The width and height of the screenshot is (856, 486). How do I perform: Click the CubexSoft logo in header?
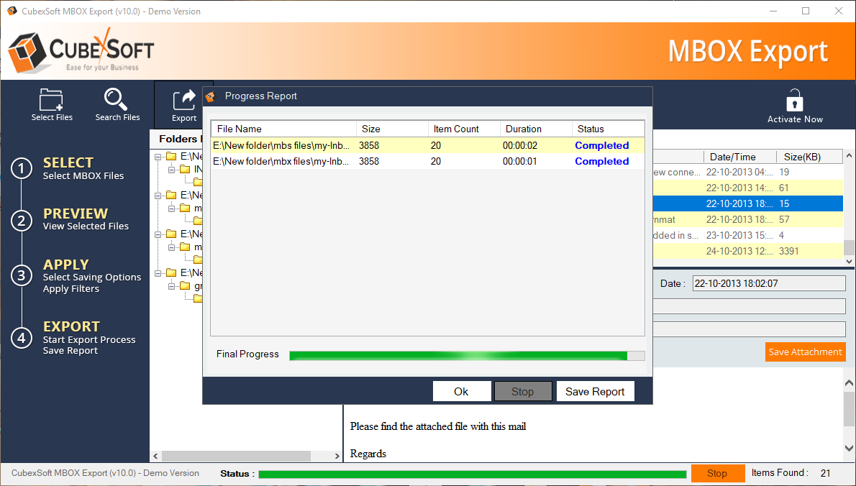[81, 50]
